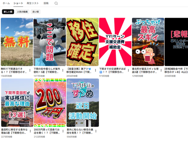188x141 pixels.
Task: Open title link 下関の街中暮らしが案外便利
Action: [47, 70]
